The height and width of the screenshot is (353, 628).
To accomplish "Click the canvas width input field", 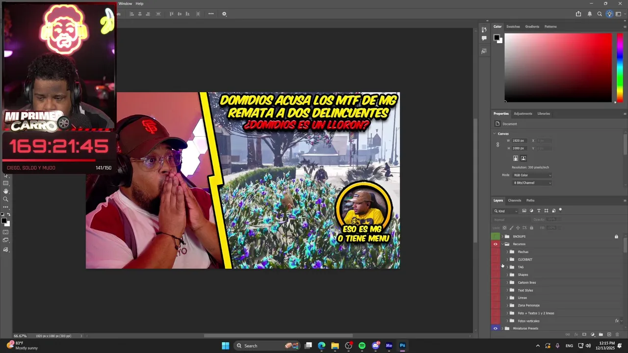I will pos(519,141).
